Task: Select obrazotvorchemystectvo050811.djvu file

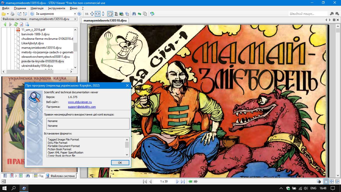Action: point(45,56)
